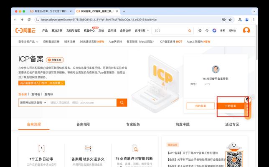Click the account profile photo on card
The width and height of the screenshot is (269, 167).
click(x=216, y=69)
